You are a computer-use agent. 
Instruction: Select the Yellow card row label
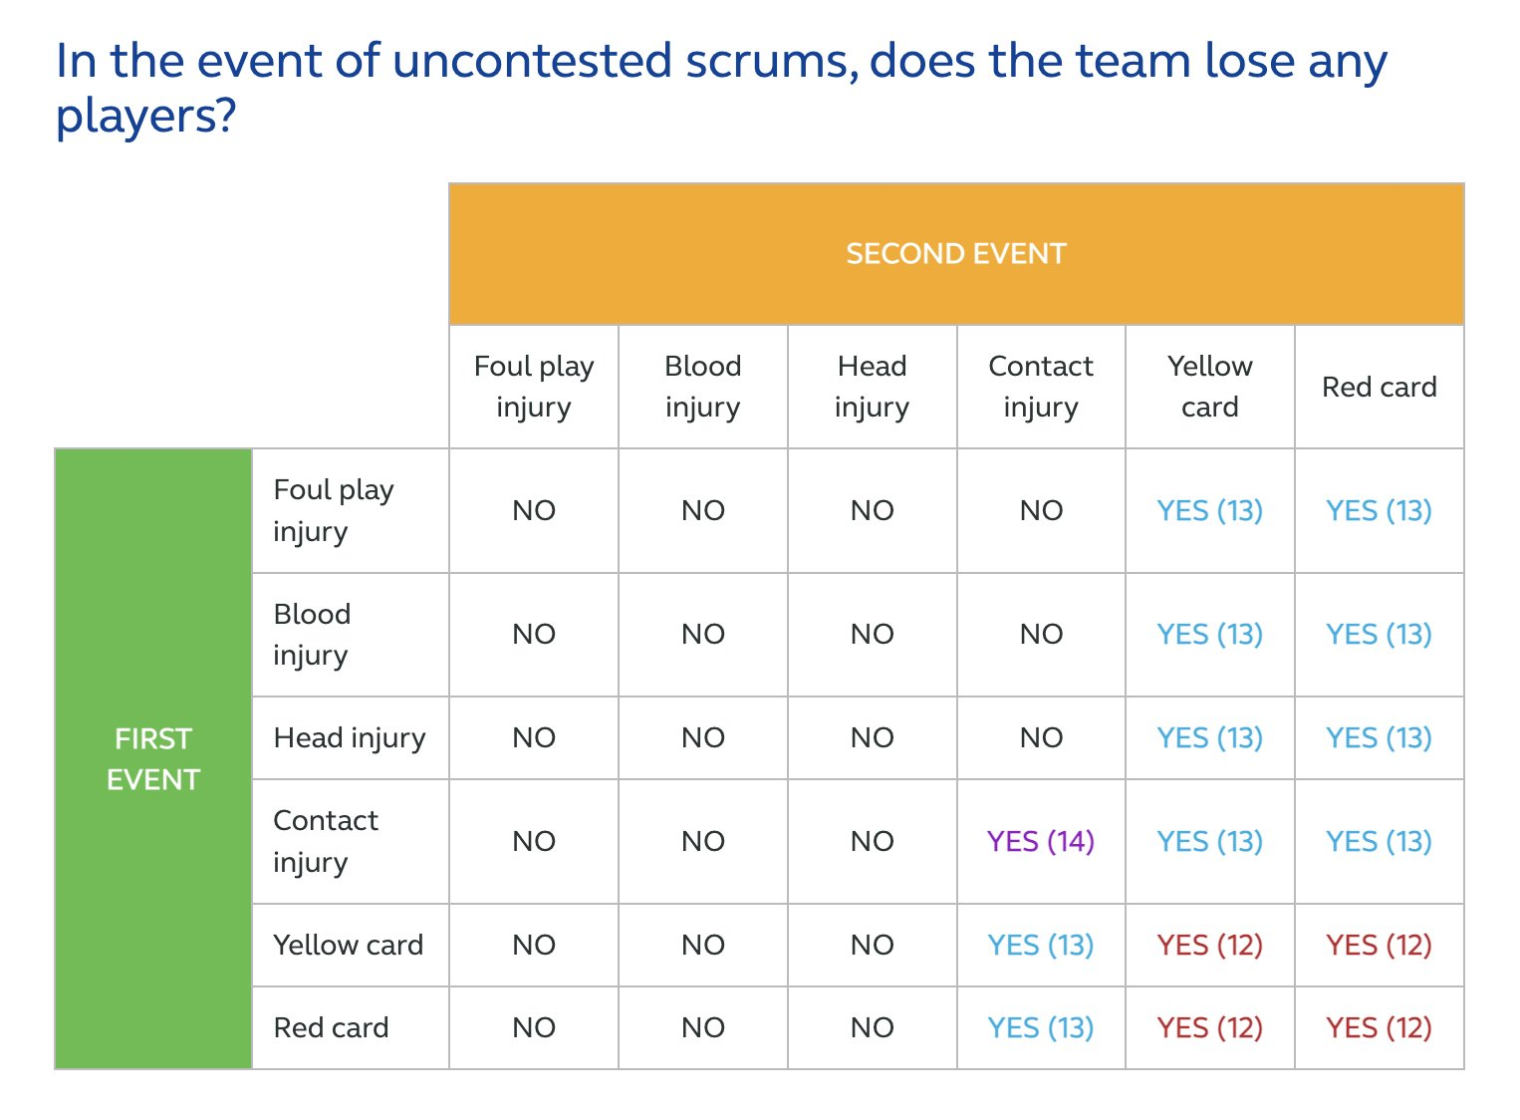point(351,945)
